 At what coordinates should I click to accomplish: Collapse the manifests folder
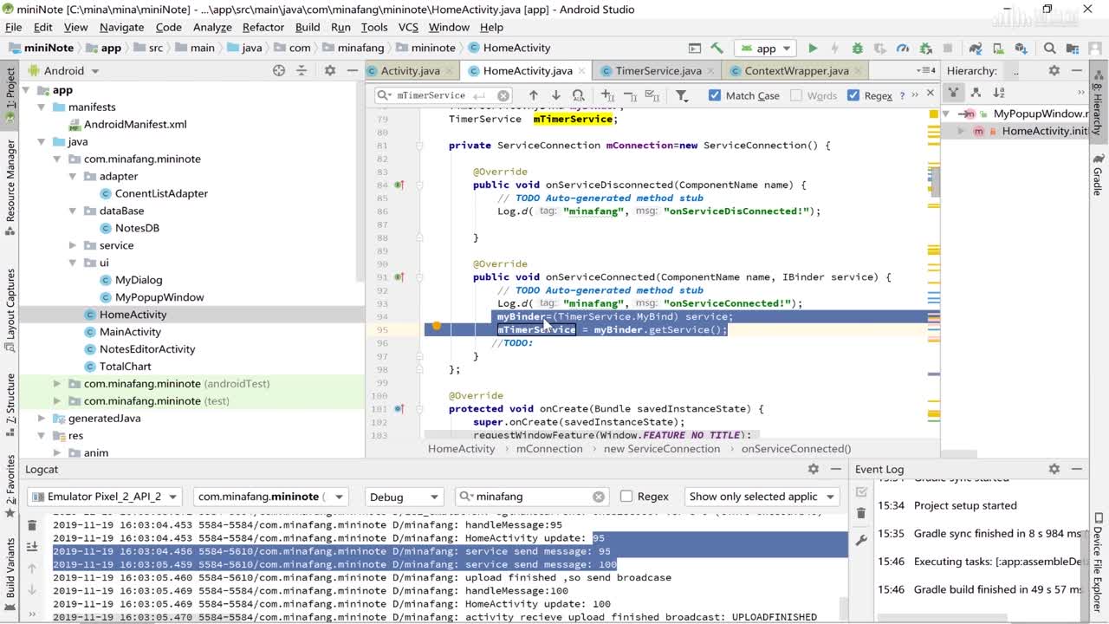(x=42, y=107)
